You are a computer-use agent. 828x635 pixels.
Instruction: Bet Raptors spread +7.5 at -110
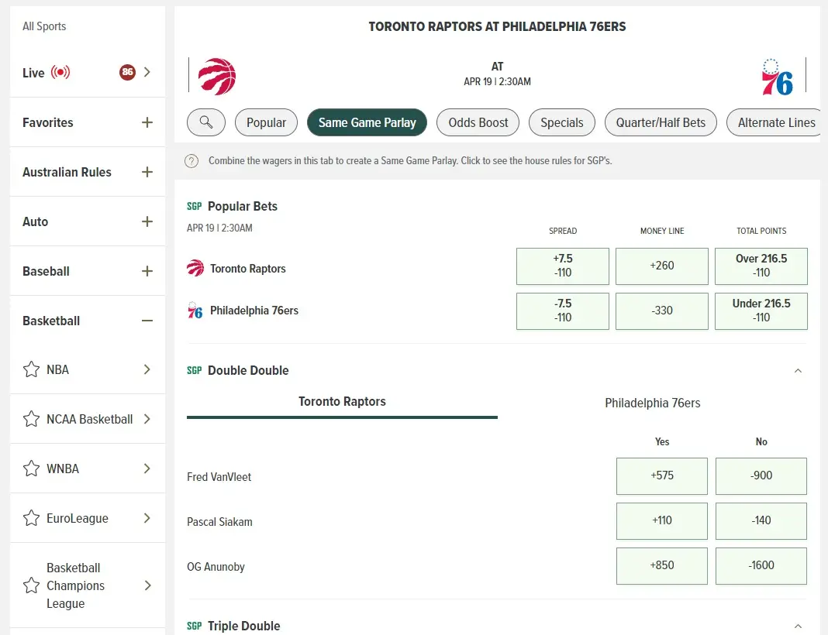562,266
